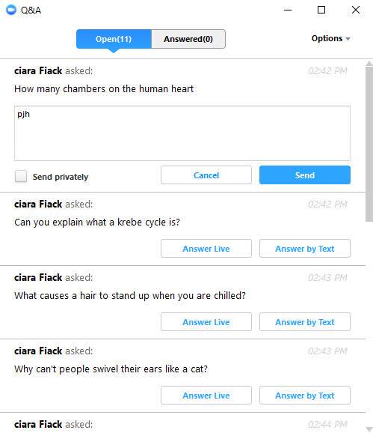This screenshot has width=373, height=433.
Task: Answer Live the krebe cycle question
Action: coord(206,249)
